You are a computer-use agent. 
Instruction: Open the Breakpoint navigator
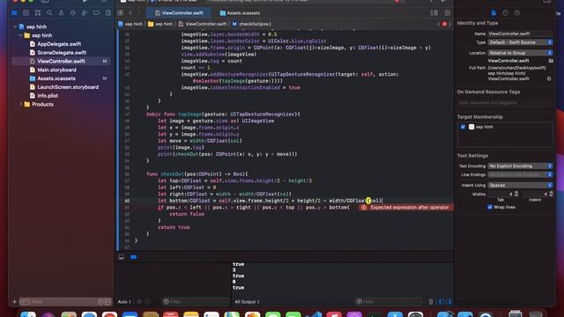[96, 13]
